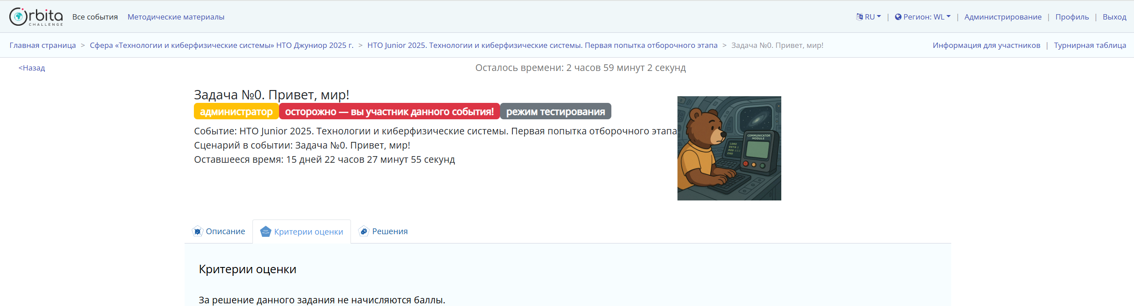Click the Критерии оценки tab icon

point(265,231)
